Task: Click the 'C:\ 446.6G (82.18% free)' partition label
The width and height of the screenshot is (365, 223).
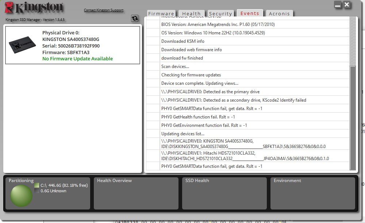Action: pyautogui.click(x=64, y=185)
